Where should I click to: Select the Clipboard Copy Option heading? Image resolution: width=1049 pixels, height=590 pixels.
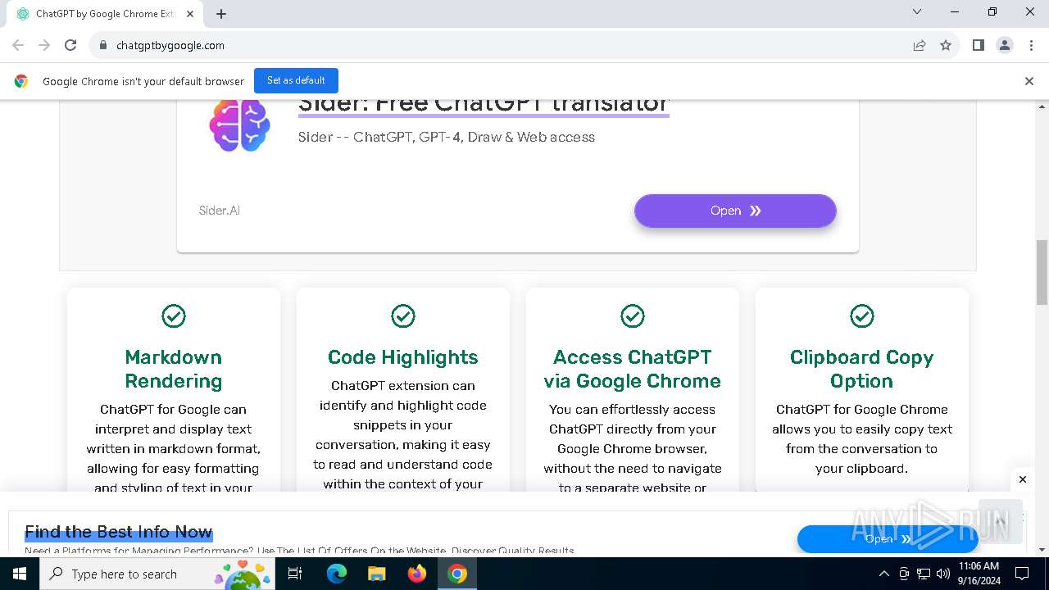click(x=862, y=369)
